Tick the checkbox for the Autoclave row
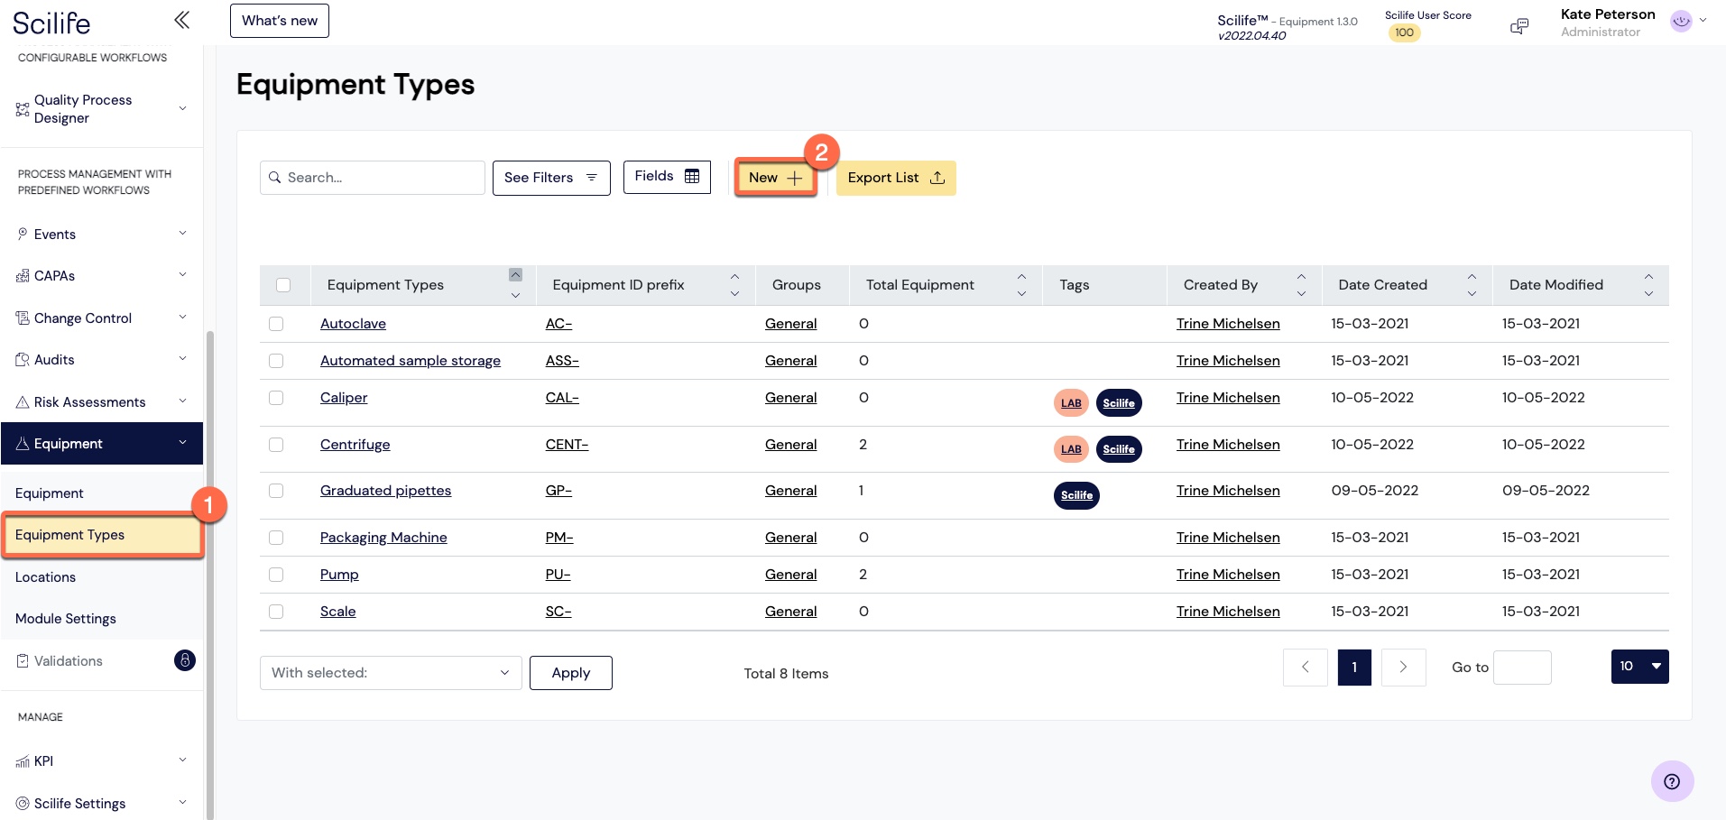Image resolution: width=1726 pixels, height=820 pixels. [276, 324]
